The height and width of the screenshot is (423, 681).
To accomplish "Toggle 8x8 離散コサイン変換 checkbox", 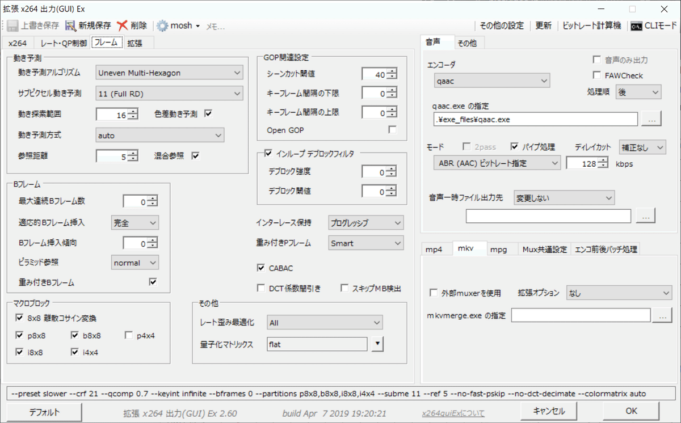I will (x=20, y=318).
